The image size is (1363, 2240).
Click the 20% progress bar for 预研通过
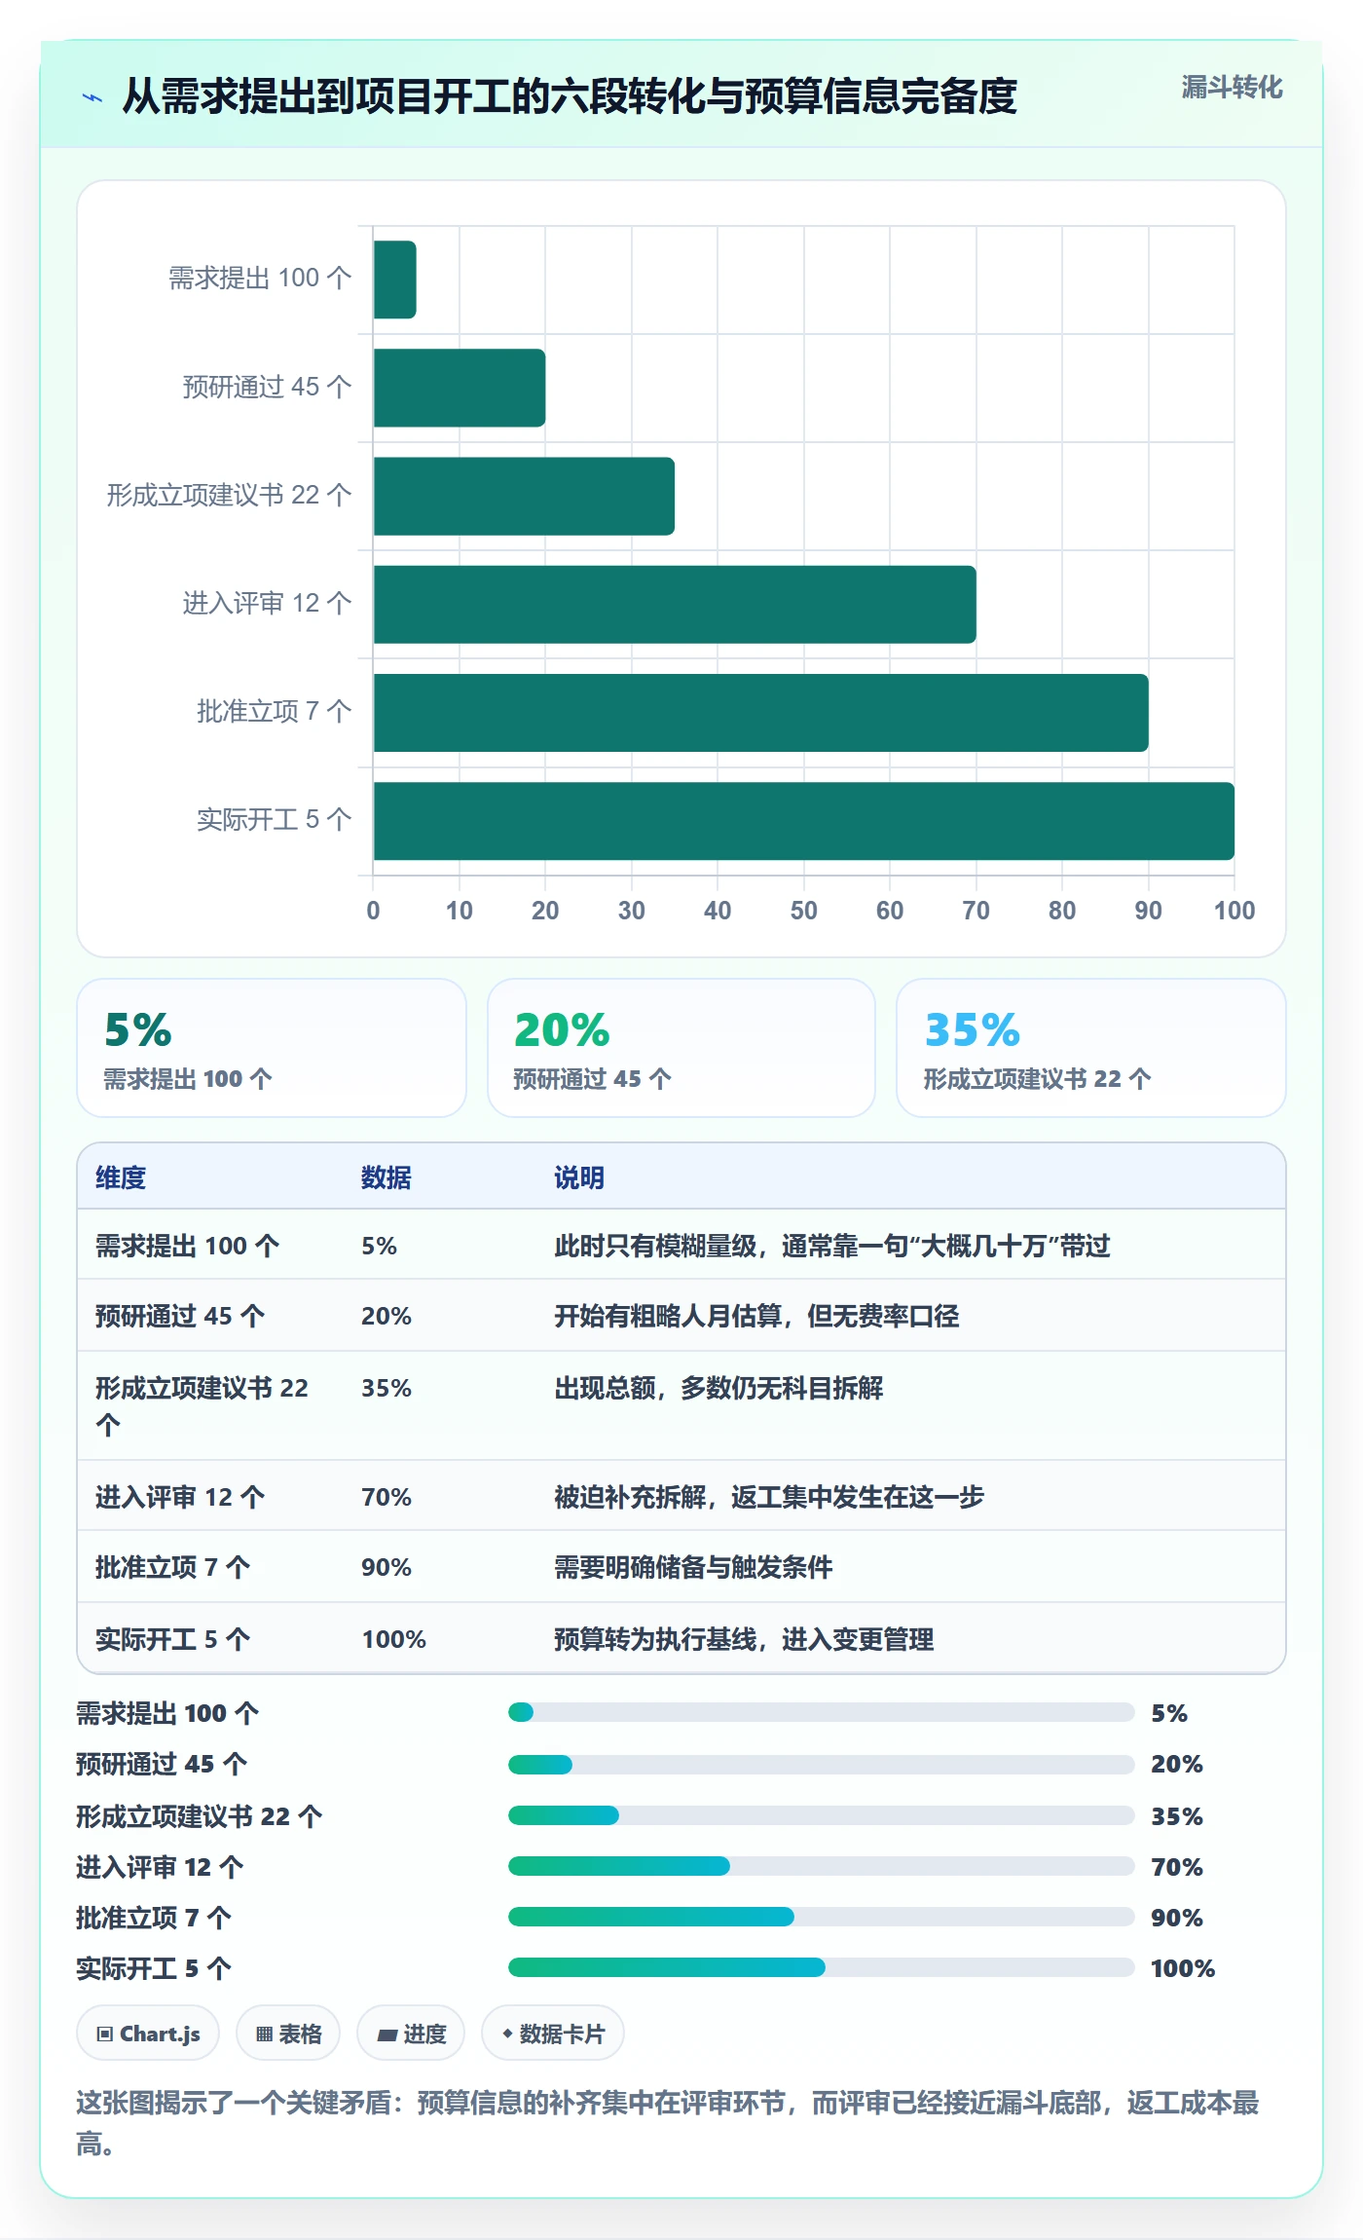(x=821, y=1764)
